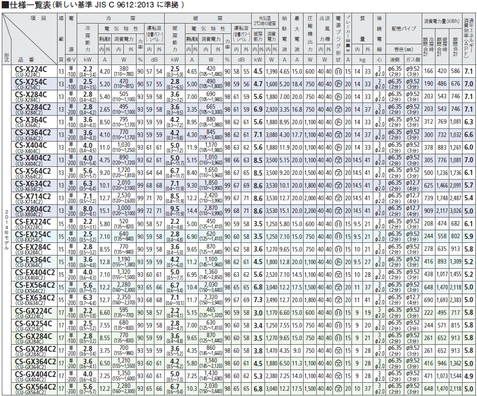
Task: Select the model name CS-X284C
Action: (31, 95)
